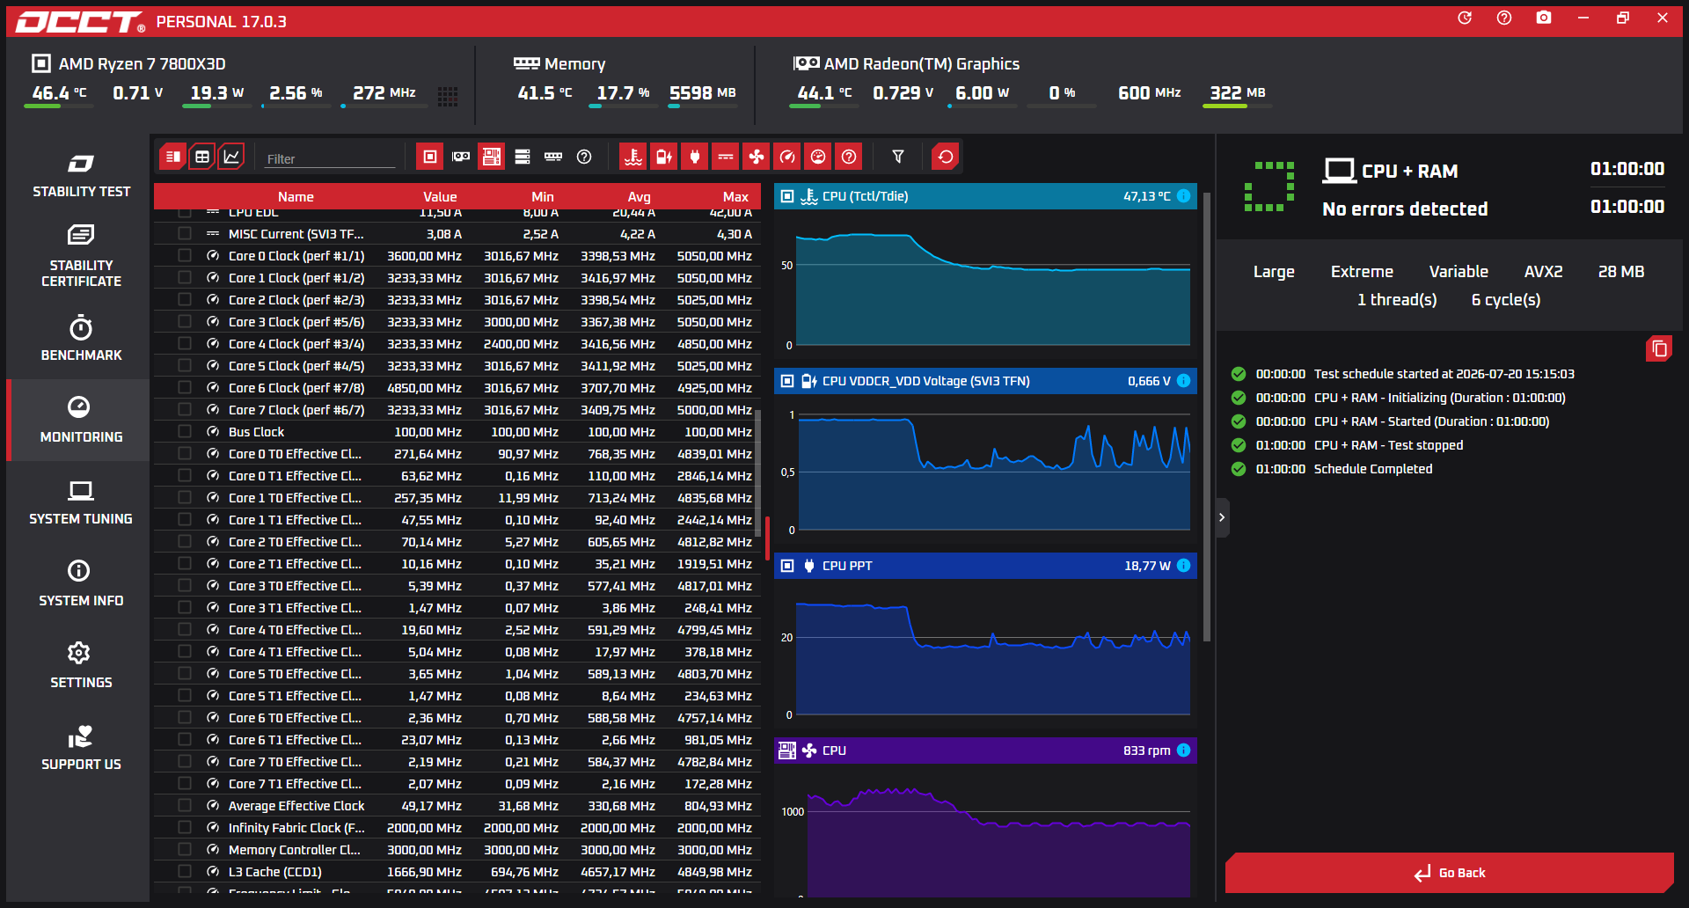Open the Settings section
This screenshot has width=1689, height=908.
tap(81, 666)
